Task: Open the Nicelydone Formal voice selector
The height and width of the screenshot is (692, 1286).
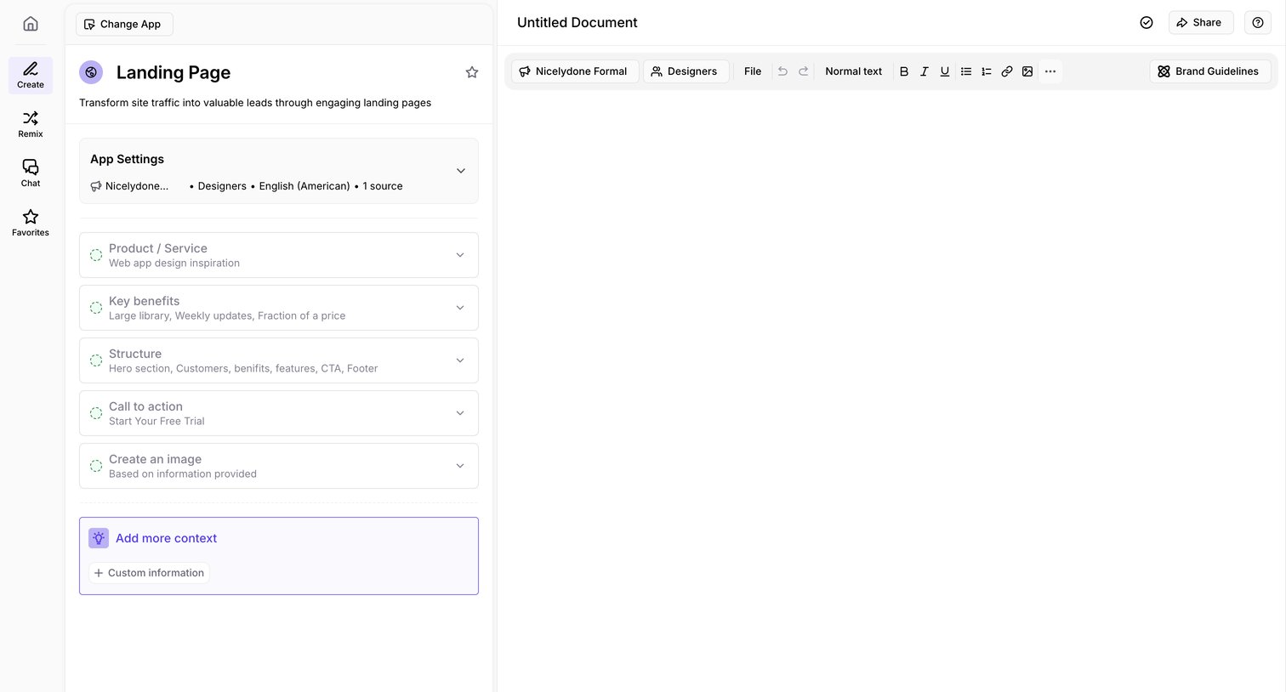Action: click(574, 71)
